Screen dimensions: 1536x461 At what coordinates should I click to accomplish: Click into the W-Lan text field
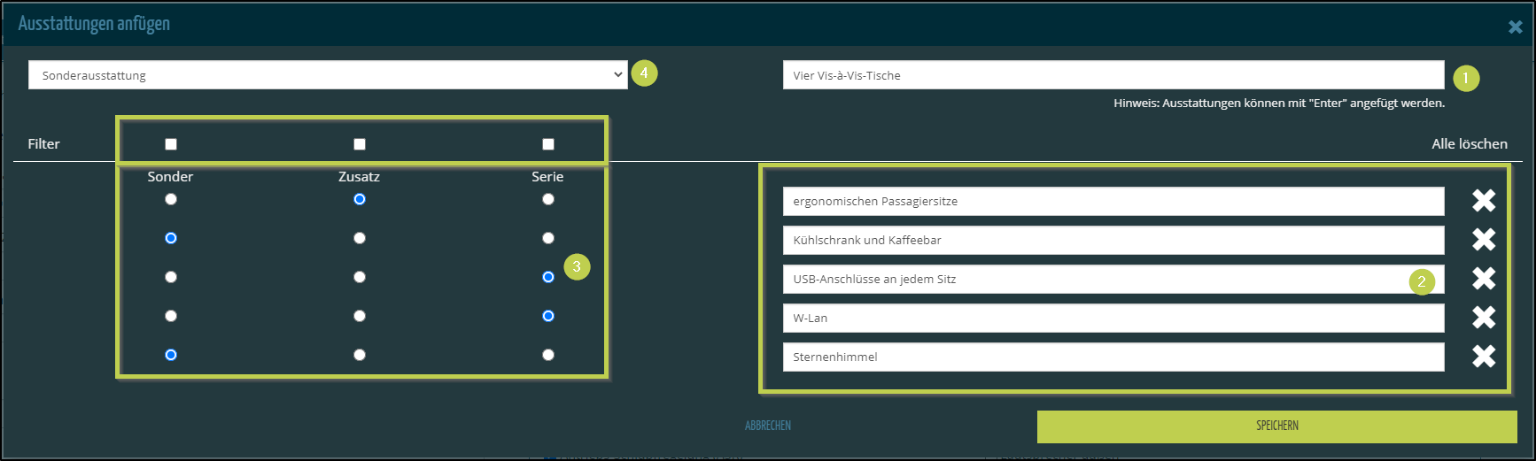[x=1113, y=319]
